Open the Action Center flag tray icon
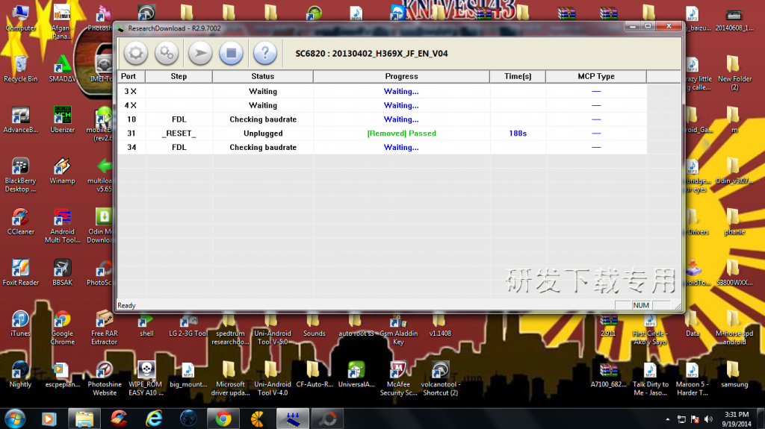The image size is (765, 429). pyautogui.click(x=695, y=419)
